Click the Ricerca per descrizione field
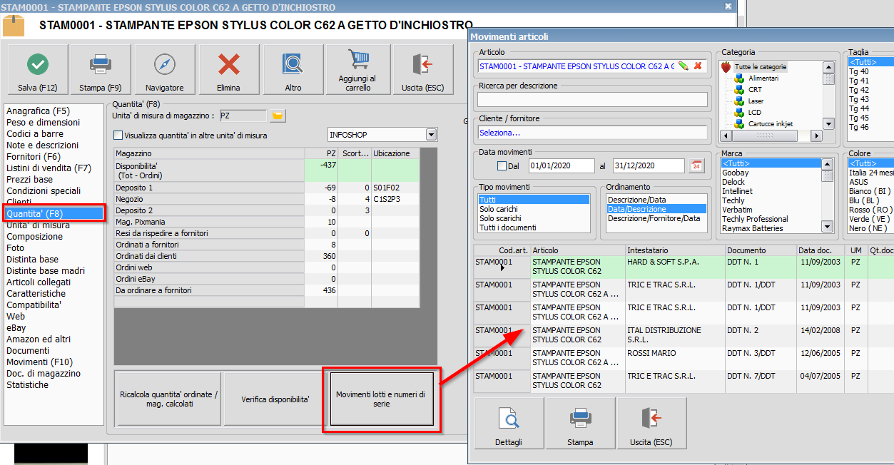Viewport: 894px width, 465px height. click(x=592, y=99)
